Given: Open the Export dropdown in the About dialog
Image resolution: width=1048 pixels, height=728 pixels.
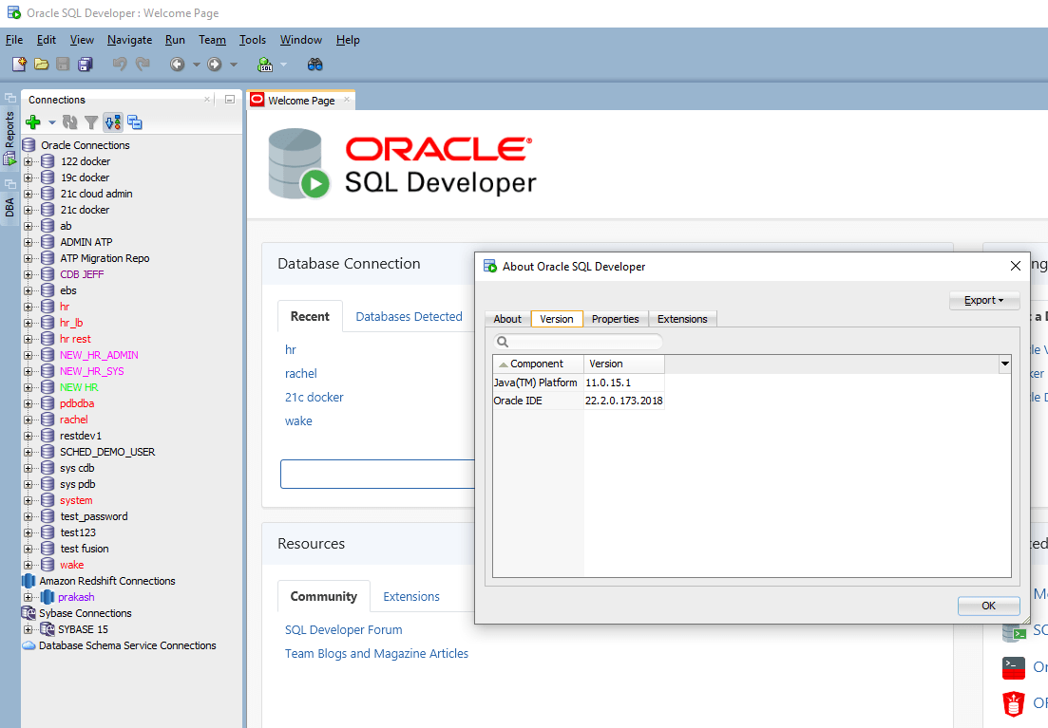Looking at the screenshot, I should (984, 300).
